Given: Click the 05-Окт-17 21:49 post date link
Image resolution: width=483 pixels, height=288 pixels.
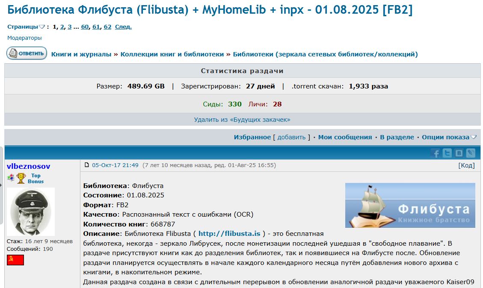Looking at the screenshot, I should tap(115, 165).
